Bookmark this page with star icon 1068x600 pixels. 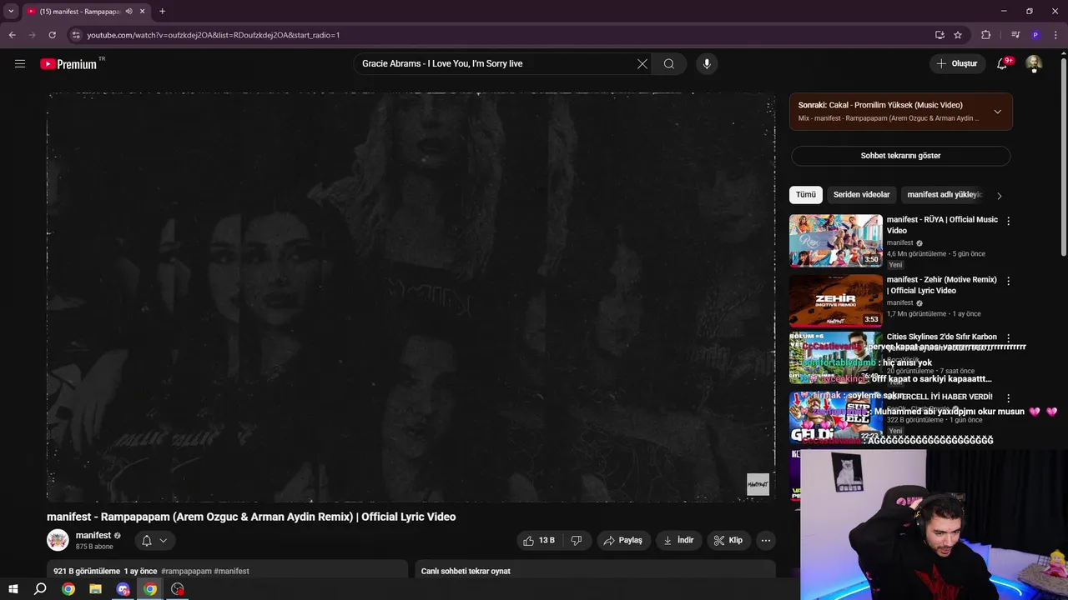point(958,35)
